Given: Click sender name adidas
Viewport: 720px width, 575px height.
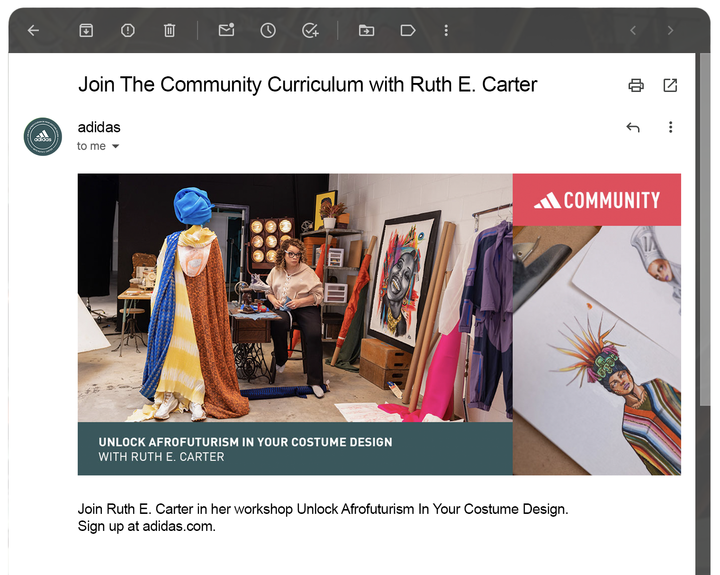Looking at the screenshot, I should [x=99, y=127].
